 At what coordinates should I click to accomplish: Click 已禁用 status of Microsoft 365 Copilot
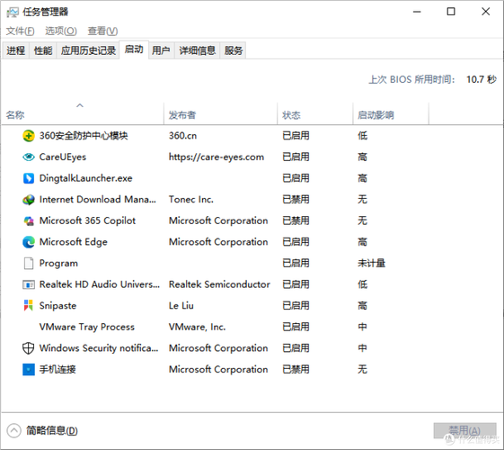click(296, 220)
